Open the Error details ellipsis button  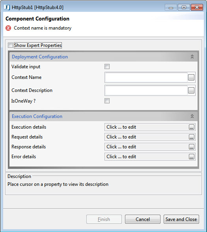(192, 157)
